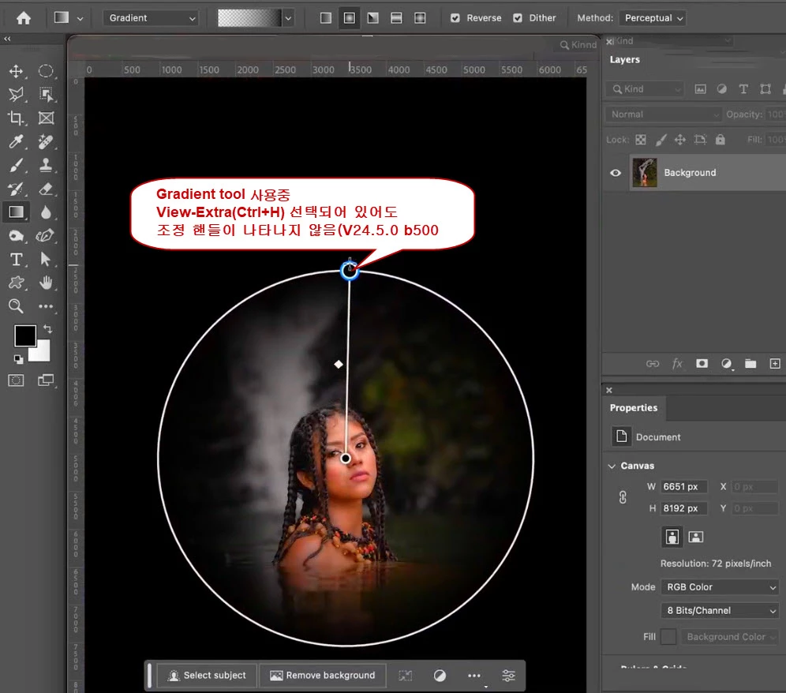Collapse the Canvas section

pos(612,466)
